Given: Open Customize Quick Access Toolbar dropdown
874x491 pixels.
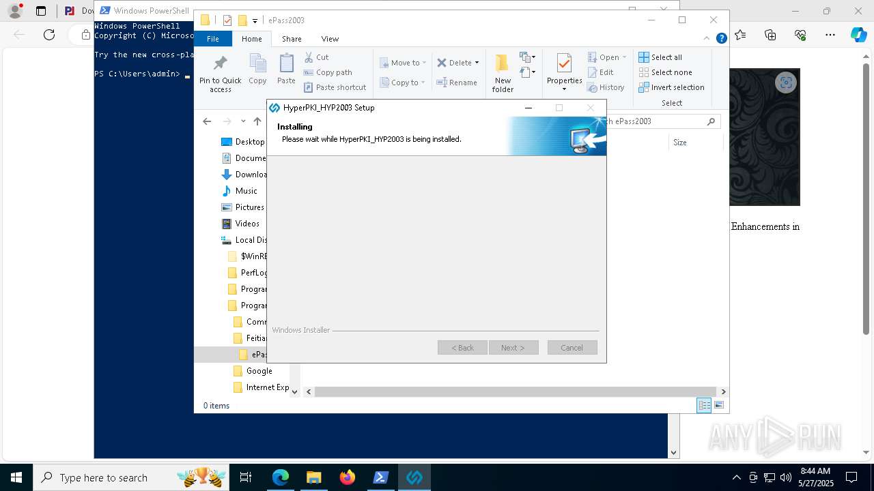Looking at the screenshot, I should click(255, 21).
